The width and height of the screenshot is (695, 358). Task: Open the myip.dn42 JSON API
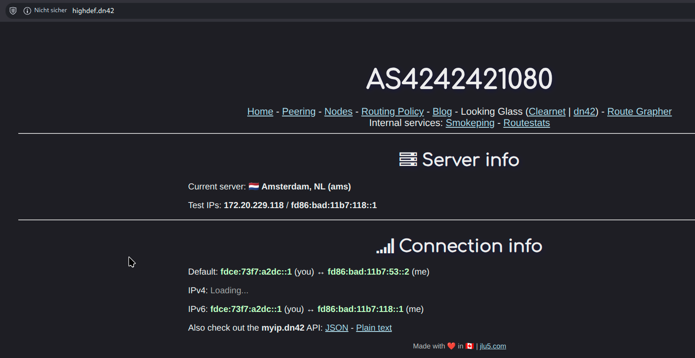[336, 328]
